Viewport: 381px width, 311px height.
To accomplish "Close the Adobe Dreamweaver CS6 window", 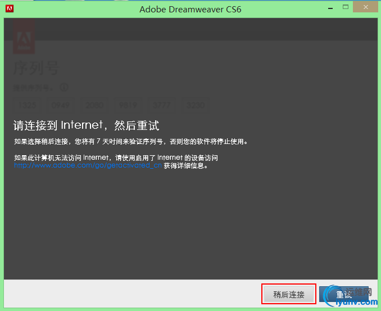I will tap(365, 7).
